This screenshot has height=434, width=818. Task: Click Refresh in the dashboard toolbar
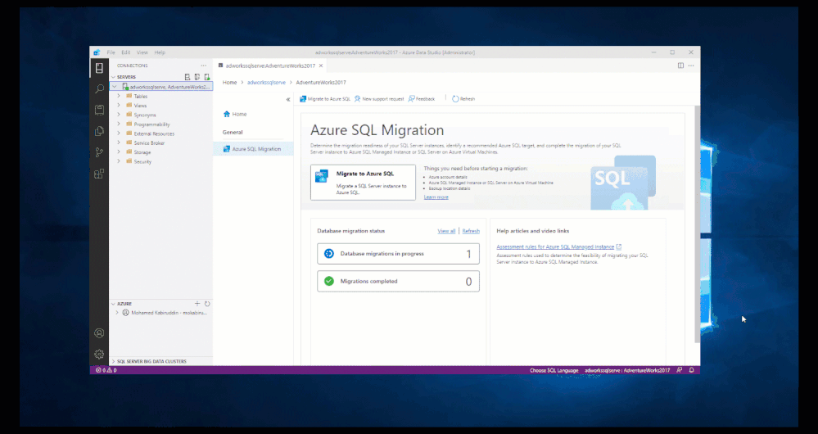click(x=463, y=98)
